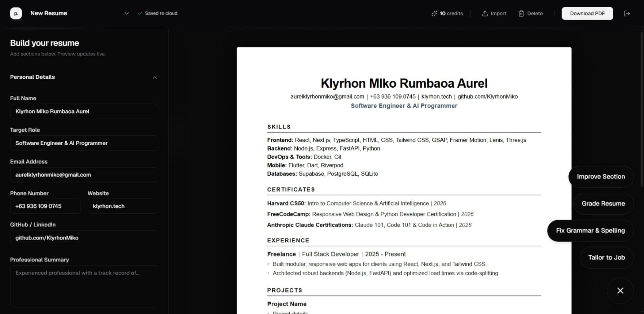
Task: Click the 'Freelance' experience entry title
Action: [282, 254]
